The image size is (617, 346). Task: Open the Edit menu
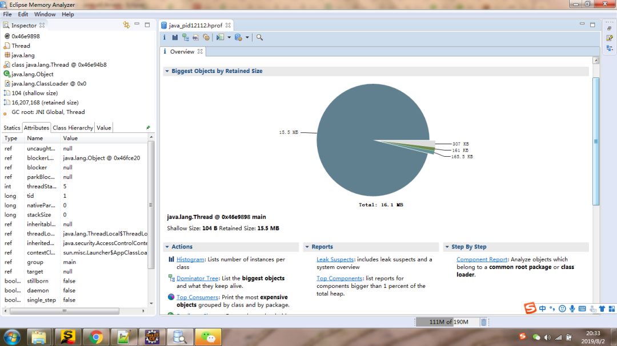(23, 14)
